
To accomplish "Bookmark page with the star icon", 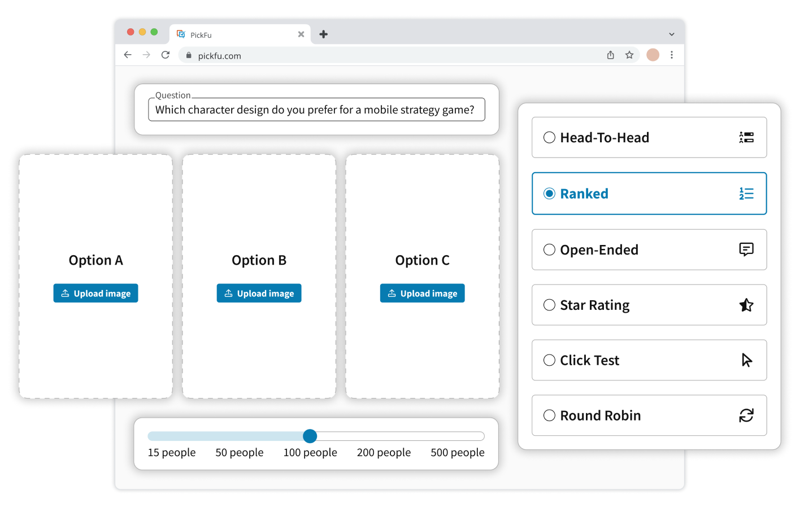I will pyautogui.click(x=629, y=55).
